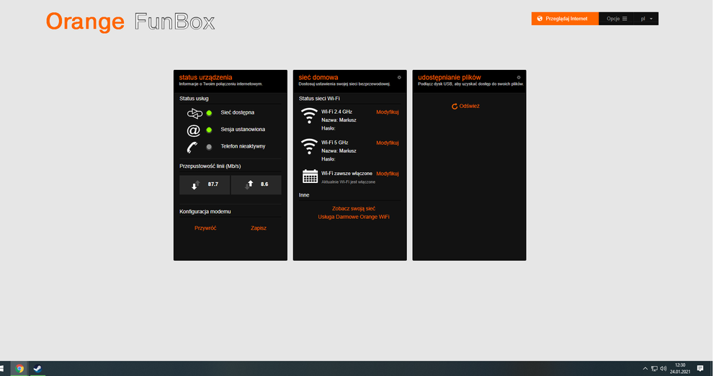Click the download speed 87.7 tile

coord(205,184)
